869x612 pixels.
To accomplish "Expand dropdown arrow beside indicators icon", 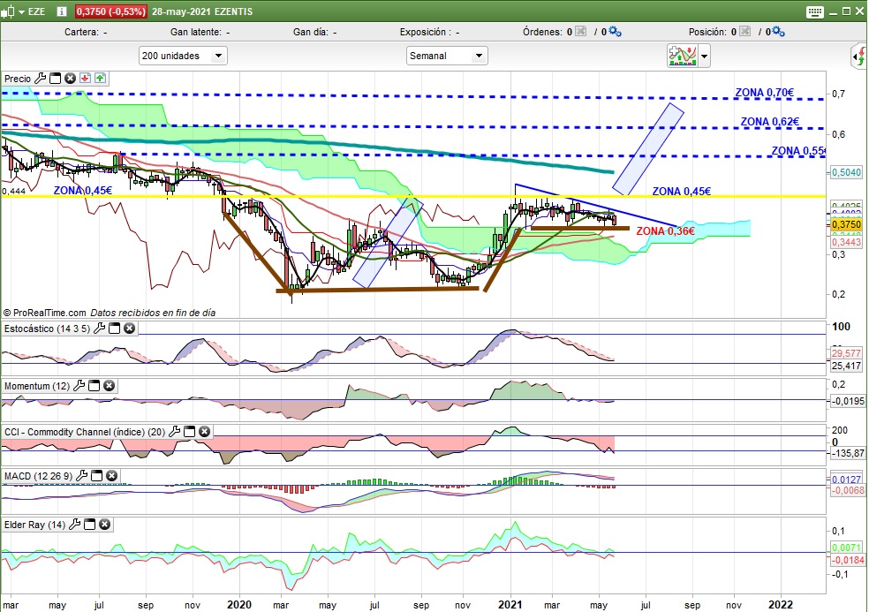I will click(704, 56).
